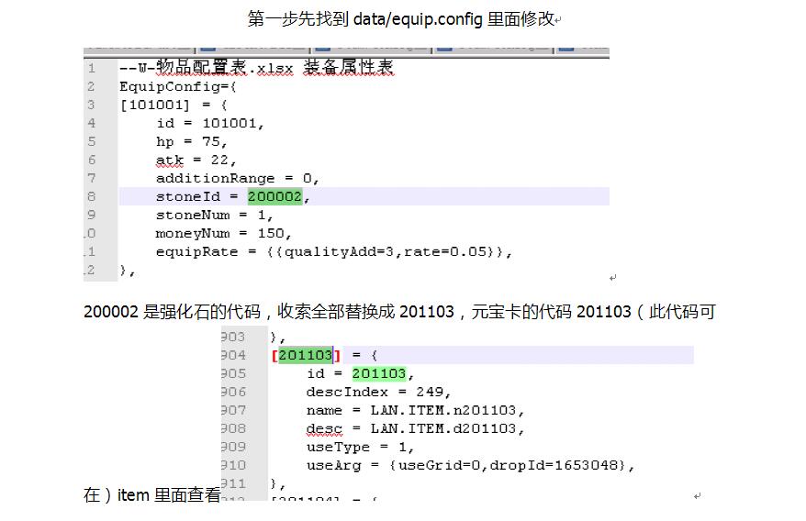The image size is (806, 521).
Task: Click highlighted 201103 inside the square brackets
Action: [305, 355]
